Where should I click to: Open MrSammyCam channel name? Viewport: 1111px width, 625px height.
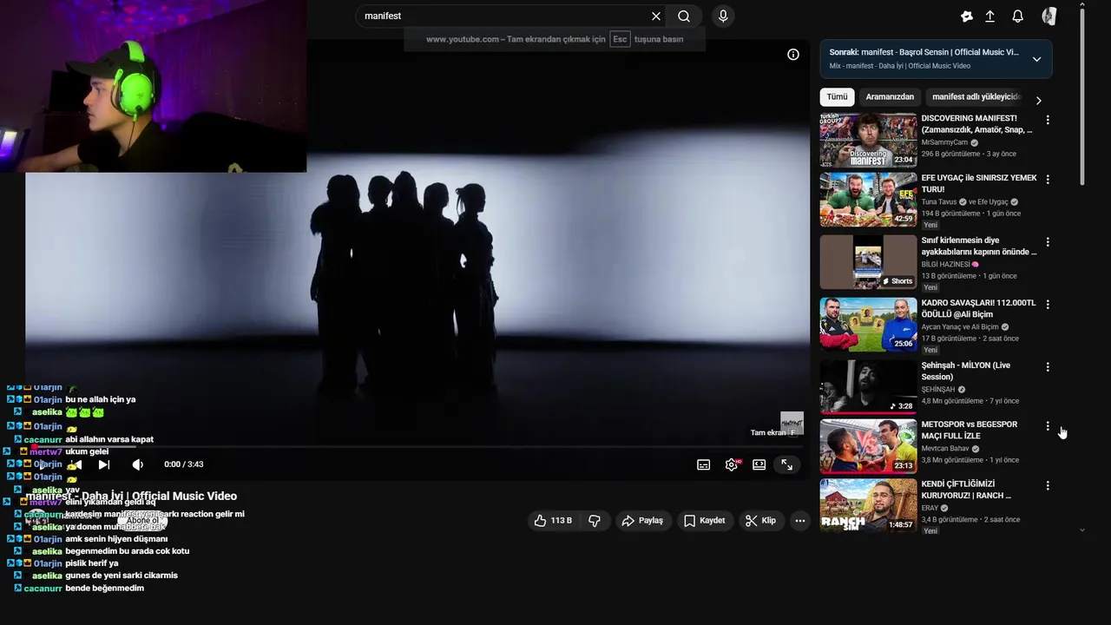[x=944, y=142]
